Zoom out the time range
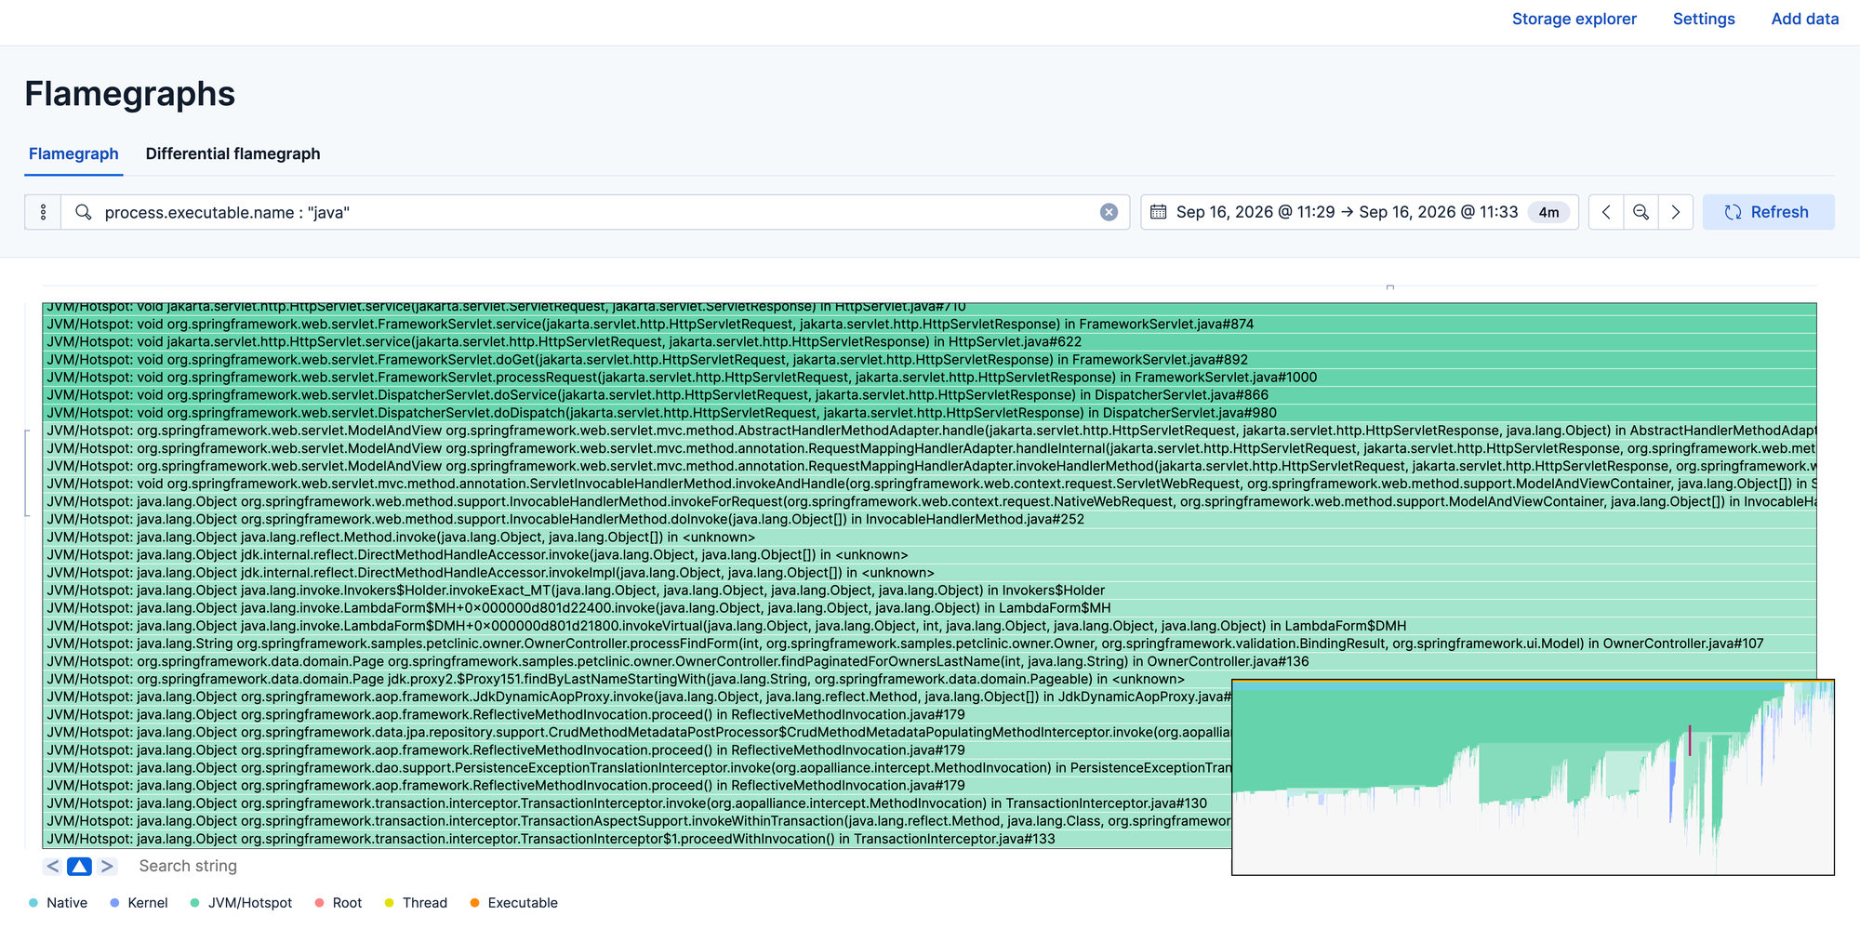This screenshot has height=929, width=1860. point(1641,212)
